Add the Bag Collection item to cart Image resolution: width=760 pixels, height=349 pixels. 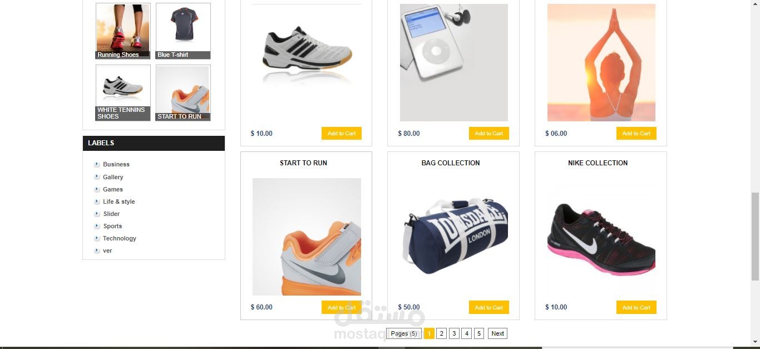point(488,307)
